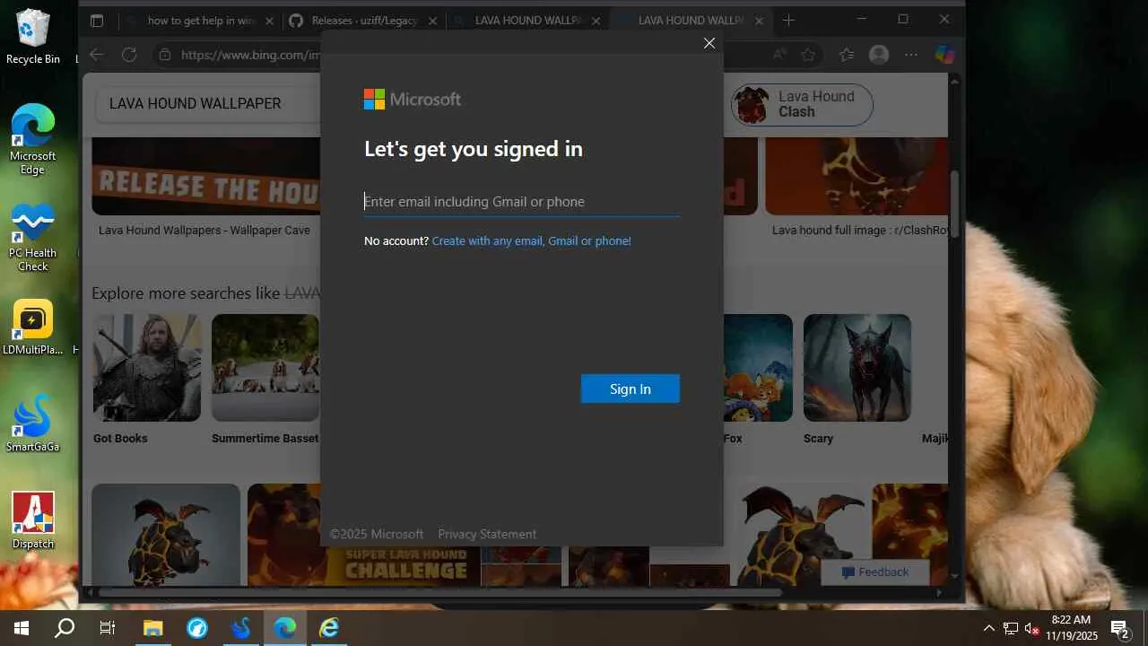This screenshot has width=1148, height=646.
Task: Go back in Edge browser
Action: pyautogui.click(x=97, y=55)
